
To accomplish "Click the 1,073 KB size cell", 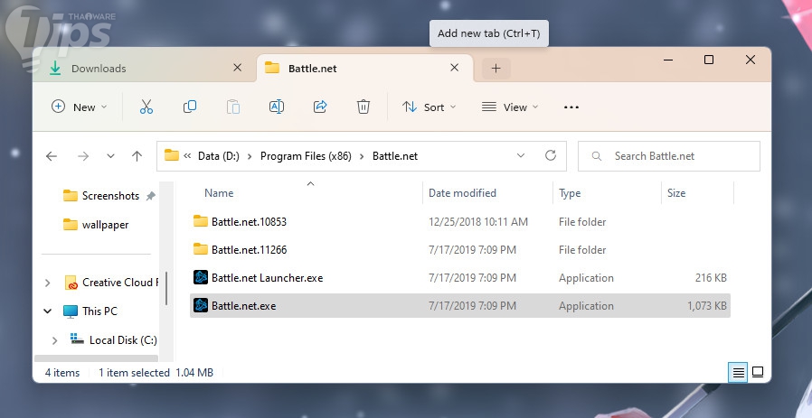I will 707,306.
